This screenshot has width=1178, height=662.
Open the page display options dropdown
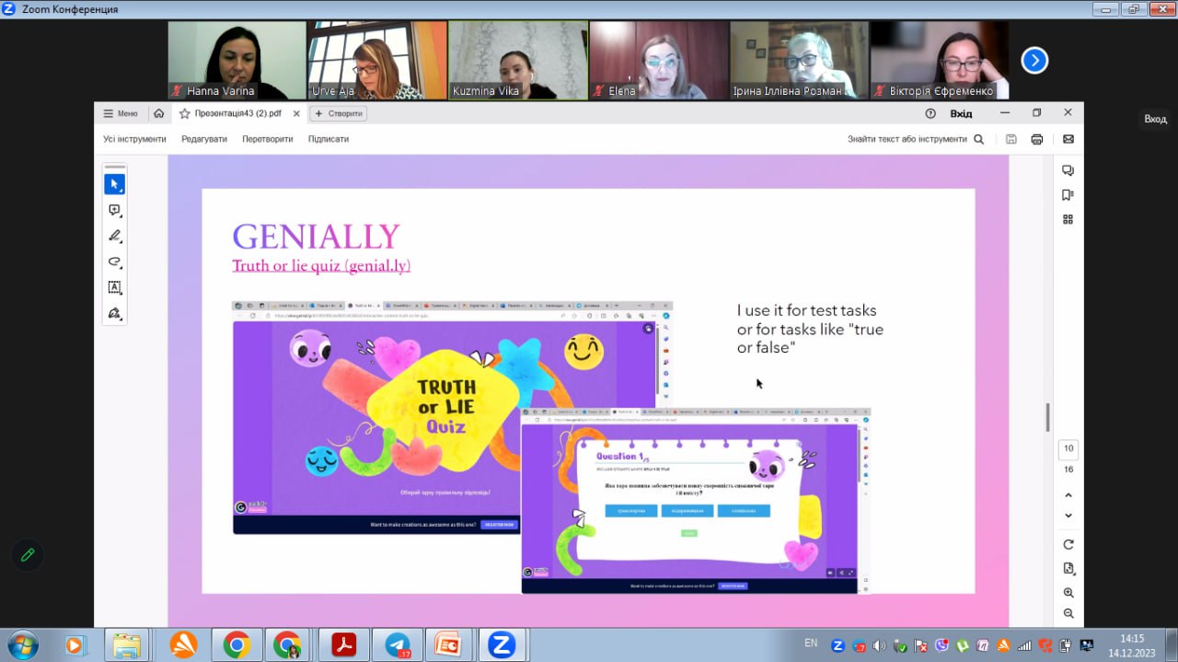click(x=1068, y=568)
